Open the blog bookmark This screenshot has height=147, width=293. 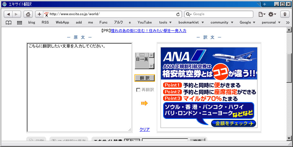pos(32,22)
